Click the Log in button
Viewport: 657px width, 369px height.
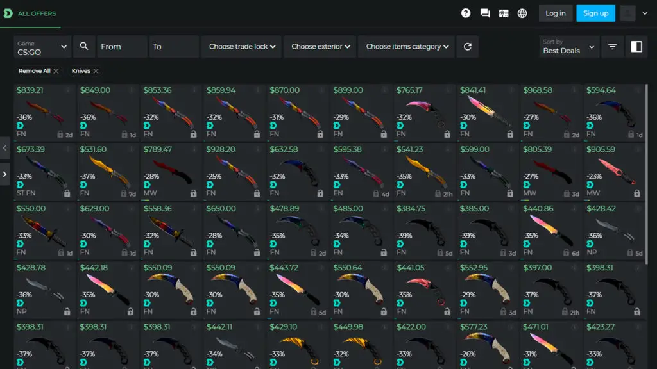(556, 13)
